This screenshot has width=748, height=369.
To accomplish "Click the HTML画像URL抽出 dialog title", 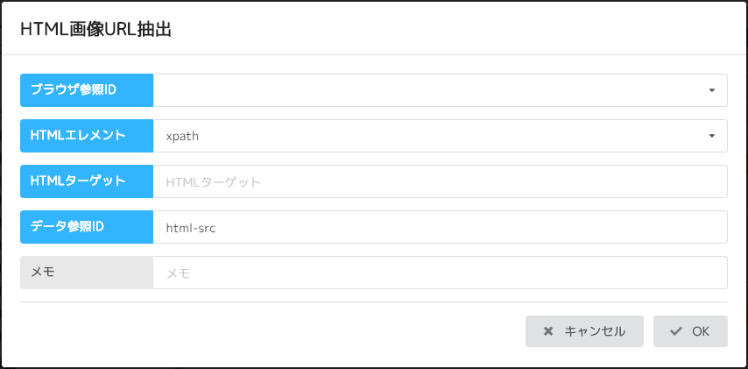I will point(95,30).
